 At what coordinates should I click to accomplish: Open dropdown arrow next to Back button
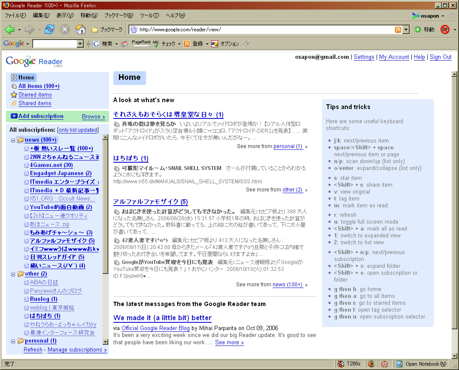(x=19, y=30)
